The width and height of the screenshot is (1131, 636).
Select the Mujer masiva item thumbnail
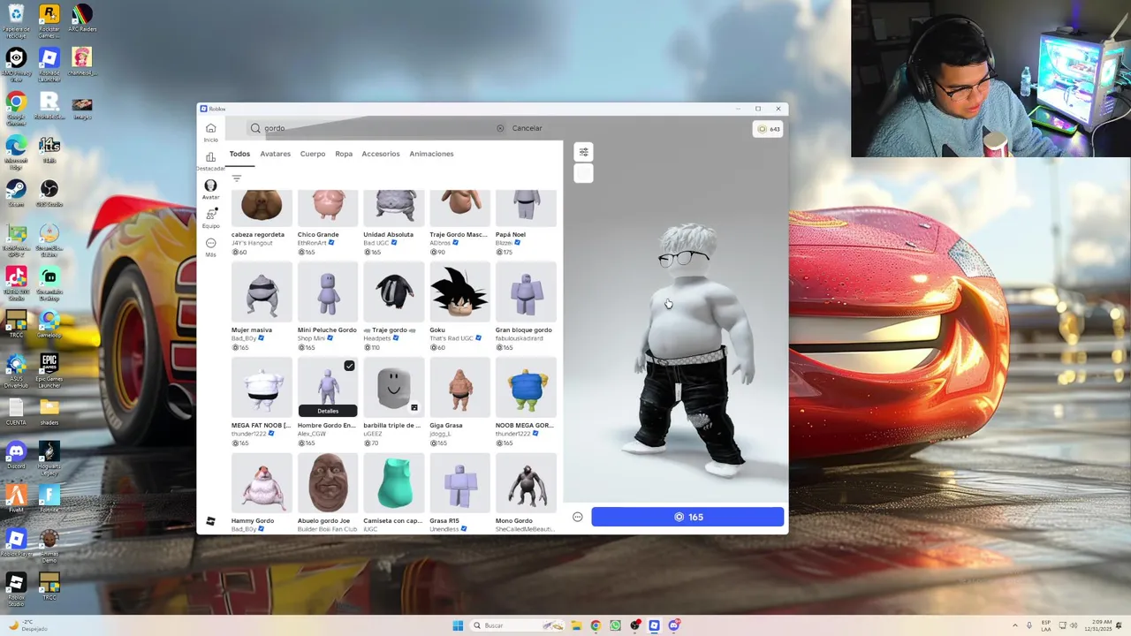pyautogui.click(x=262, y=292)
